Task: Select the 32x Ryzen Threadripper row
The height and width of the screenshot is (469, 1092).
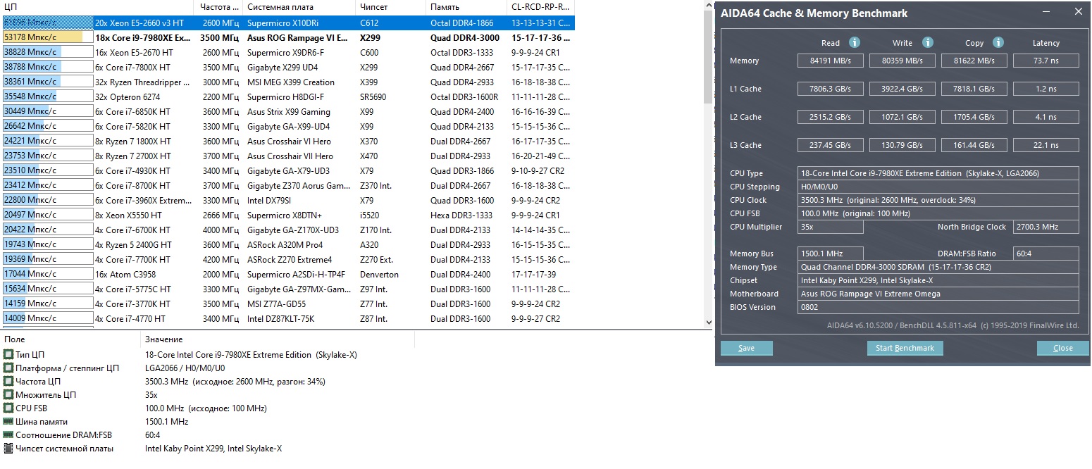Action: [287, 82]
